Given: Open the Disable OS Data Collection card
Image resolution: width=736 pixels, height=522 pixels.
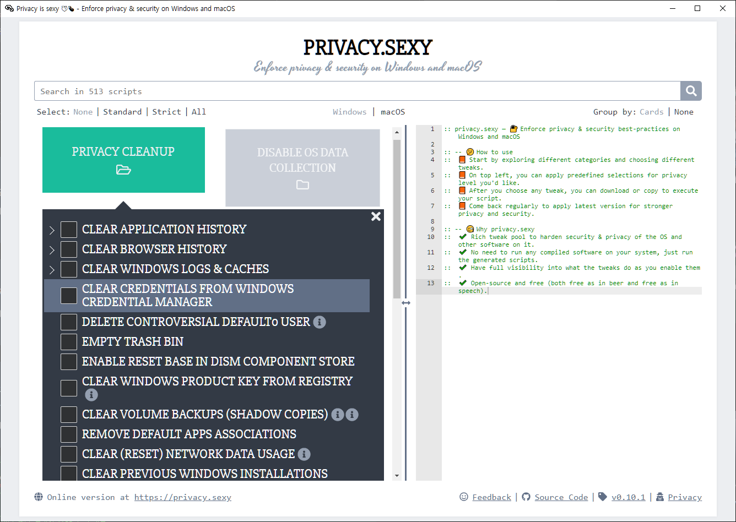Looking at the screenshot, I should pos(302,168).
